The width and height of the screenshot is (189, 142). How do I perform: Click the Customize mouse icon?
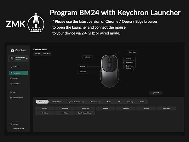11,73
